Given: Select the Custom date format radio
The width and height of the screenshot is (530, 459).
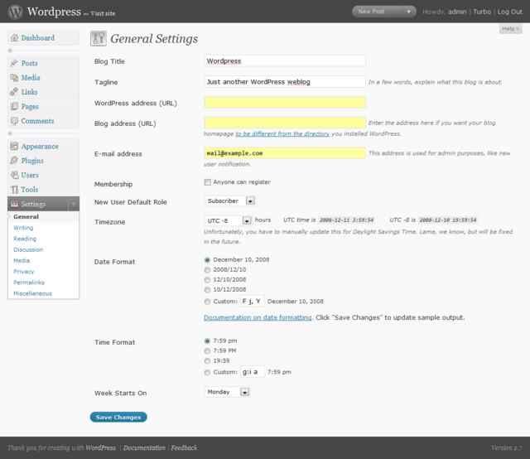Looking at the screenshot, I should (207, 302).
